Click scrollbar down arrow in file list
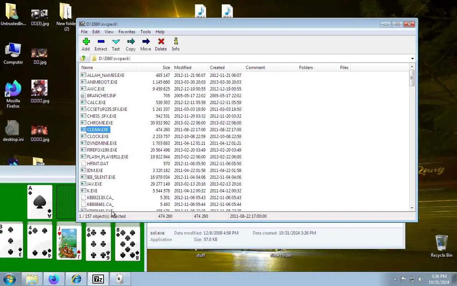457x286 pixels. 412,208
